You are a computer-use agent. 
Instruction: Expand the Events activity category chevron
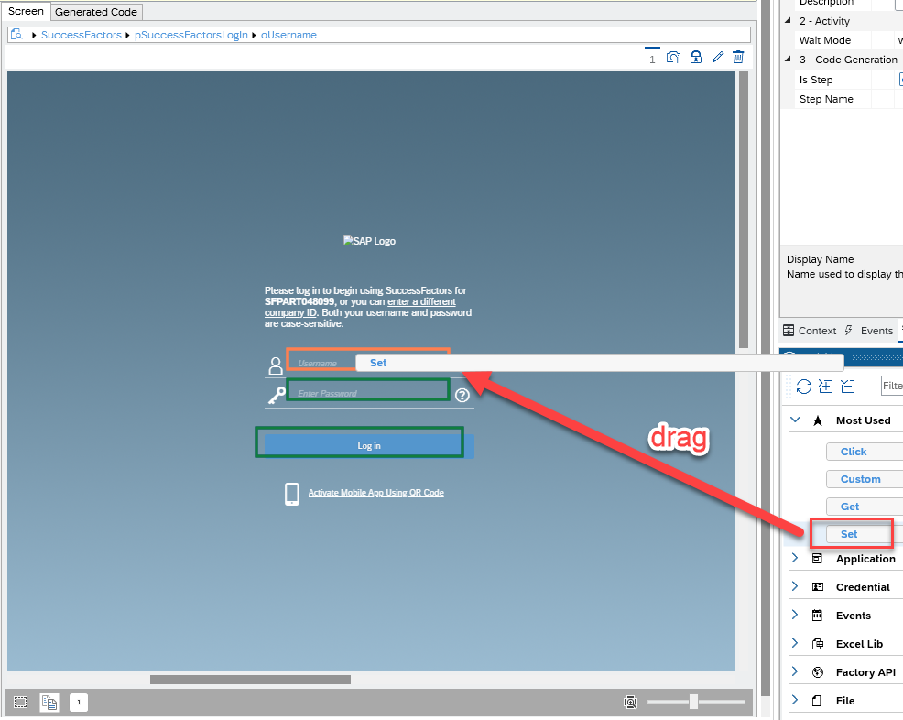[795, 615]
